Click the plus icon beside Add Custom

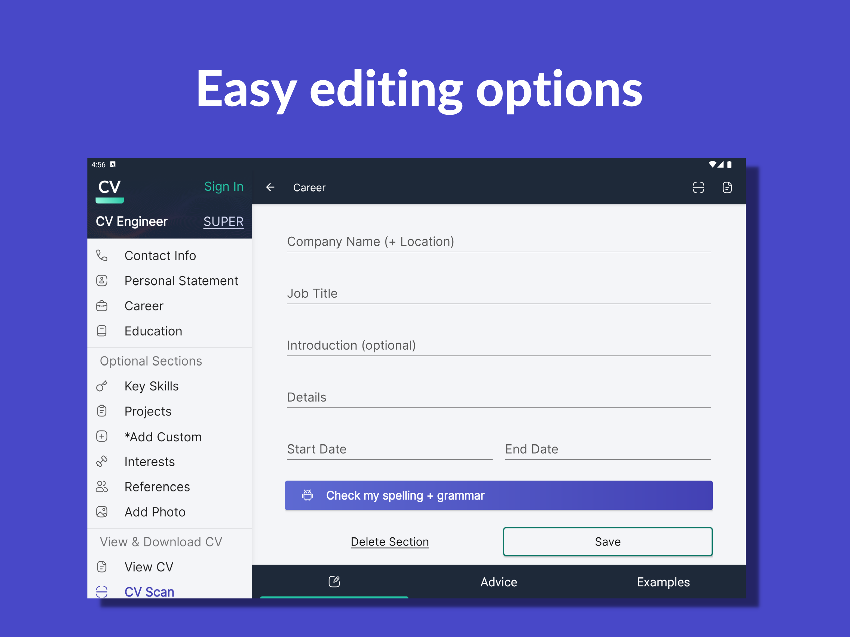point(102,436)
